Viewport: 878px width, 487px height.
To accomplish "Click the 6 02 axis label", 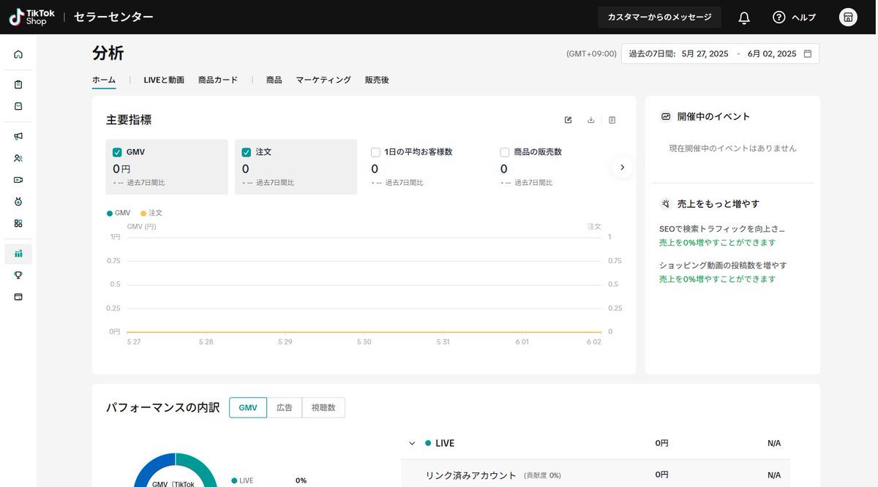I will (595, 341).
